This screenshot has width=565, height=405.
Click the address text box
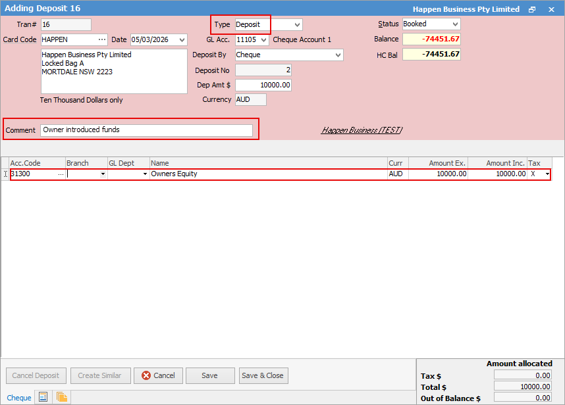(x=114, y=71)
